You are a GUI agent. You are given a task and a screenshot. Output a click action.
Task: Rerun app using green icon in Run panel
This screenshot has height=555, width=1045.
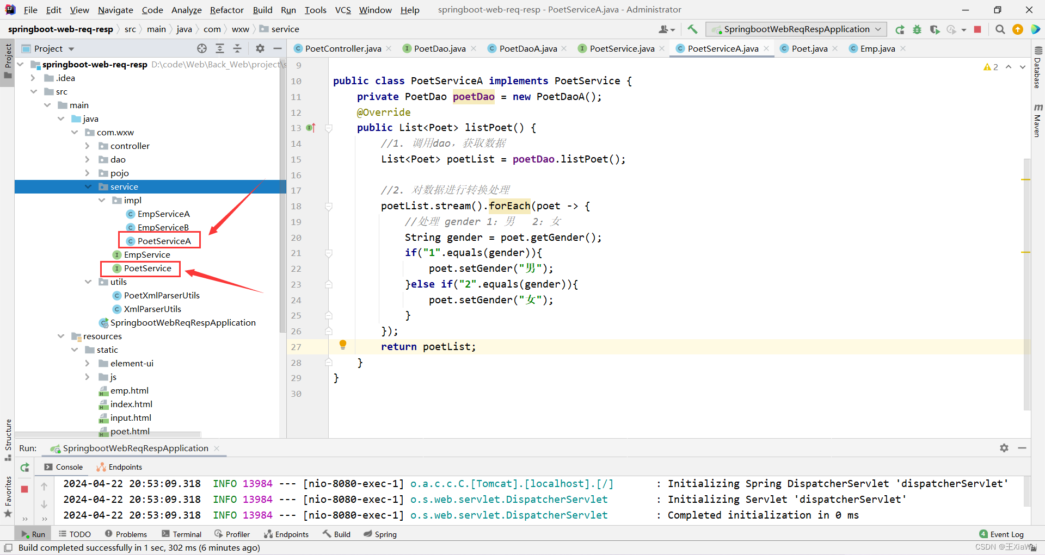point(24,467)
